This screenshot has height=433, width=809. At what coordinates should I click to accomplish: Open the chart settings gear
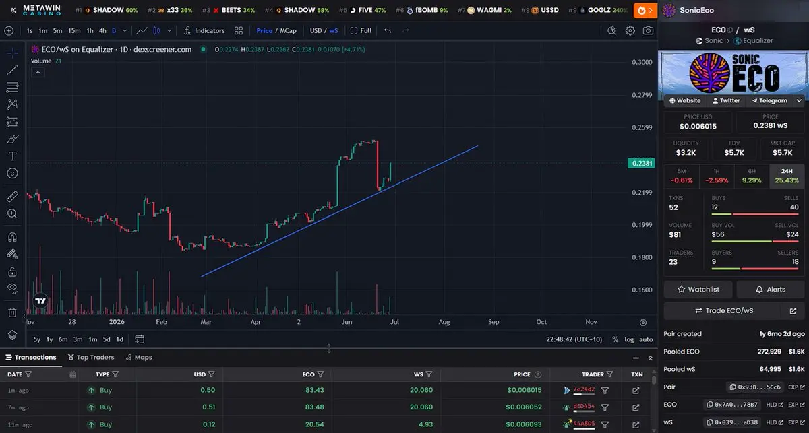point(630,30)
